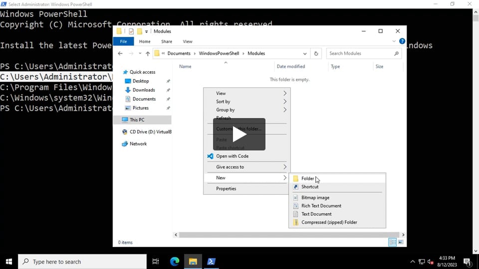The height and width of the screenshot is (269, 479).
Task: Click the Explorer help question mark icon
Action: (402, 41)
